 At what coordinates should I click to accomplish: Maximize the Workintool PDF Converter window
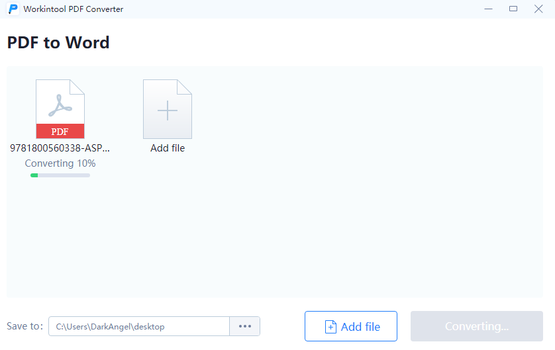tap(513, 9)
